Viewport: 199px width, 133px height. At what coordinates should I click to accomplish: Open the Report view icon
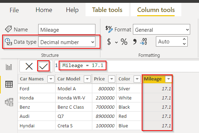click(x=9, y=67)
